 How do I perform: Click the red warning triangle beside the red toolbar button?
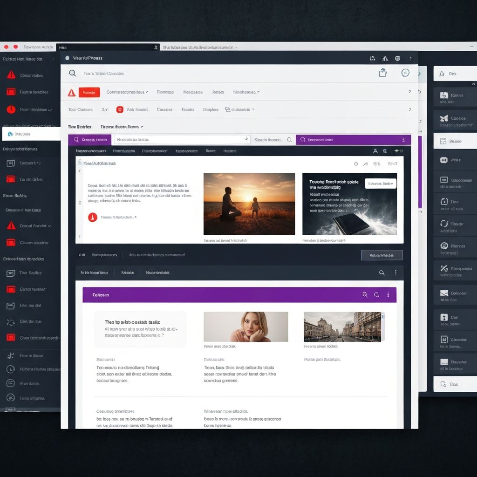tap(71, 92)
